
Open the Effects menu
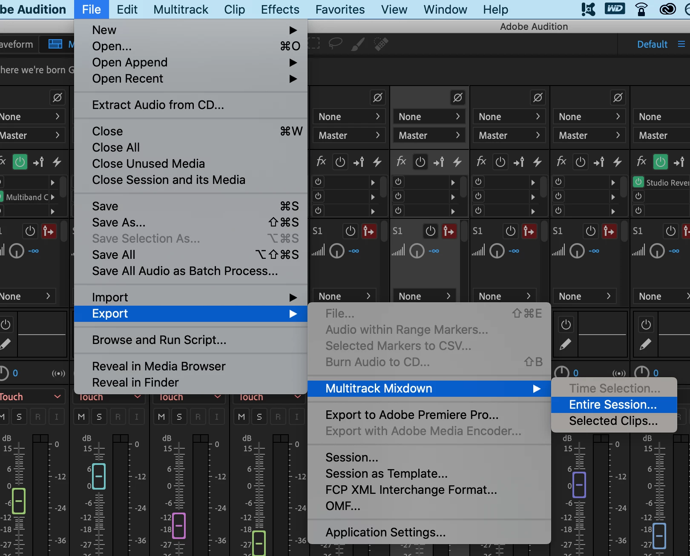280,9
